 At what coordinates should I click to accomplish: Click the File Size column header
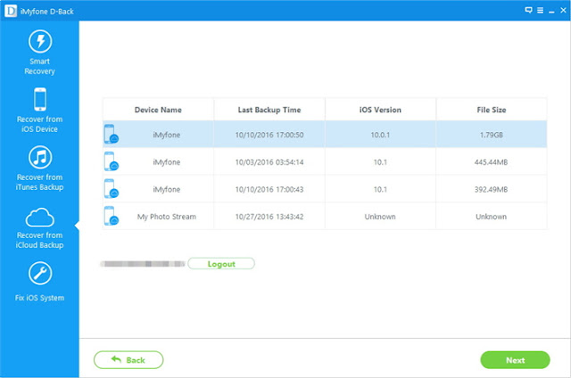[492, 110]
